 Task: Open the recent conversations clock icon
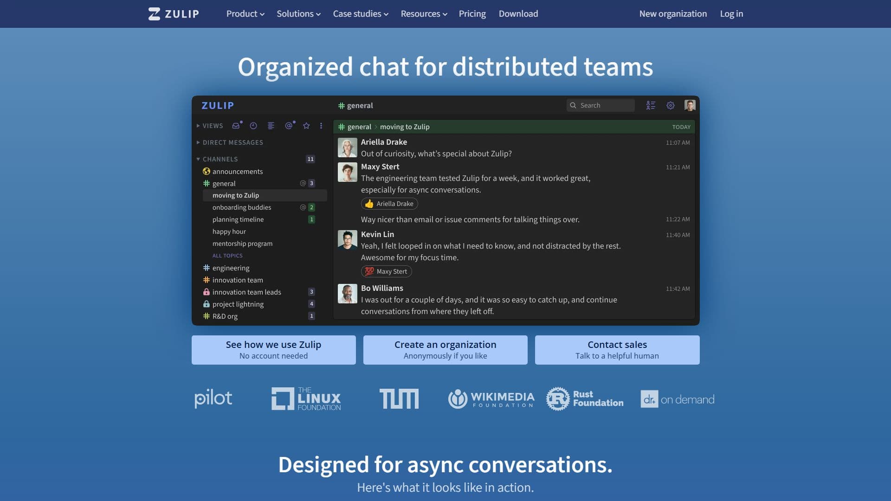point(253,126)
